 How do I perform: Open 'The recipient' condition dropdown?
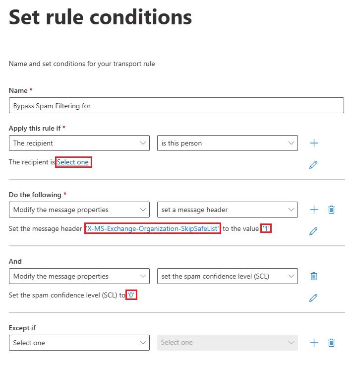click(x=79, y=143)
